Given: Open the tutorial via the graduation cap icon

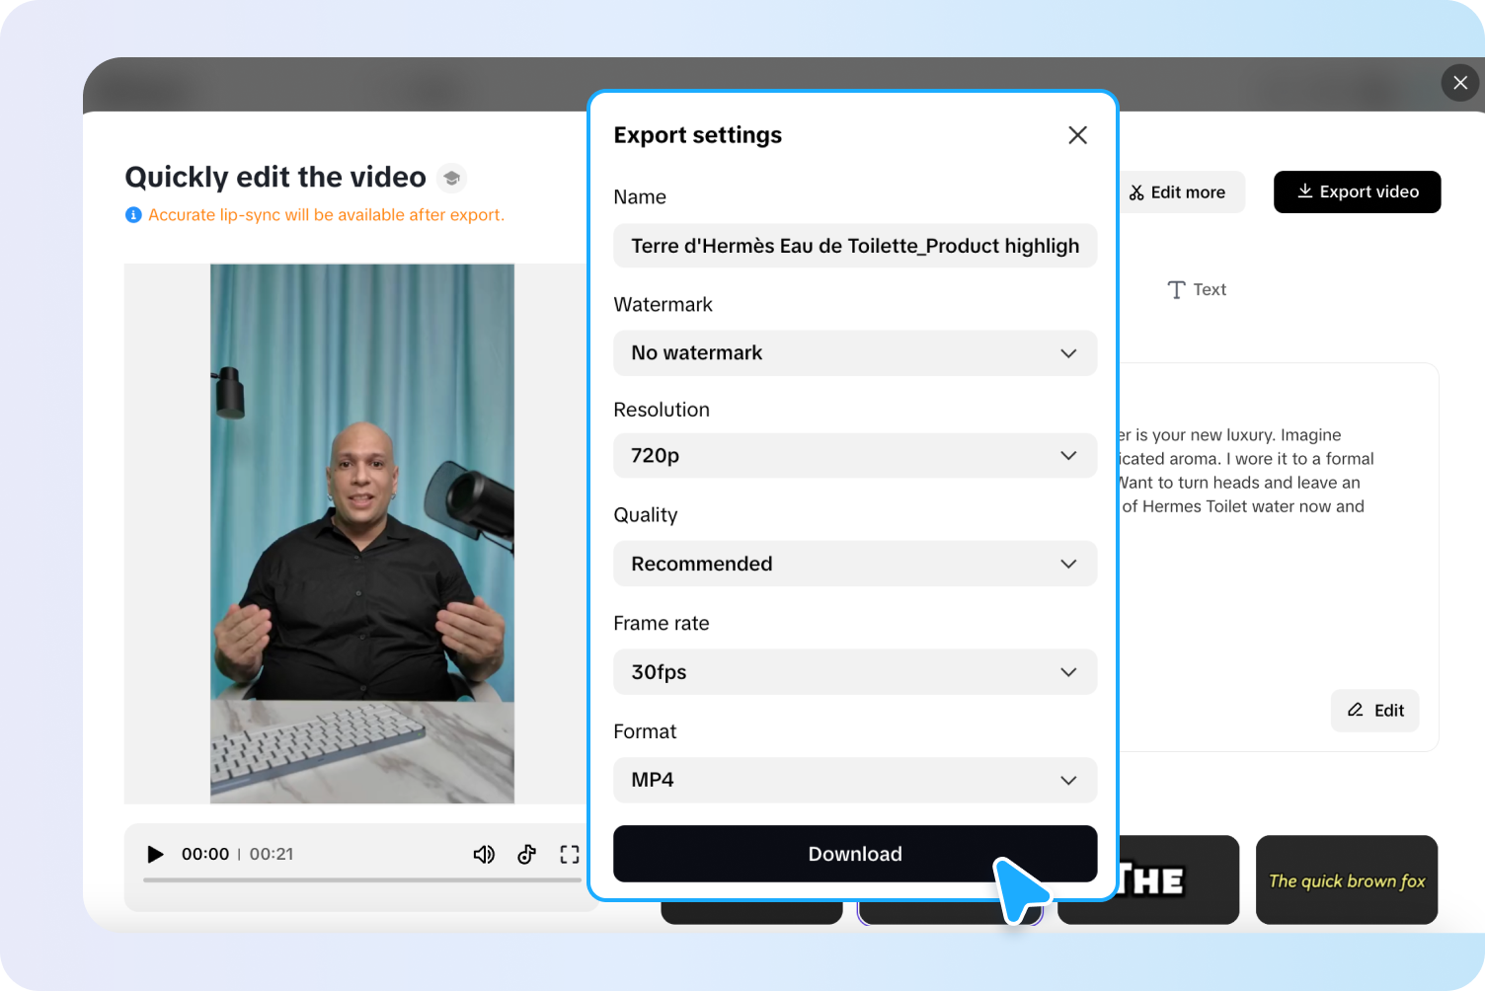Looking at the screenshot, I should [x=451, y=178].
